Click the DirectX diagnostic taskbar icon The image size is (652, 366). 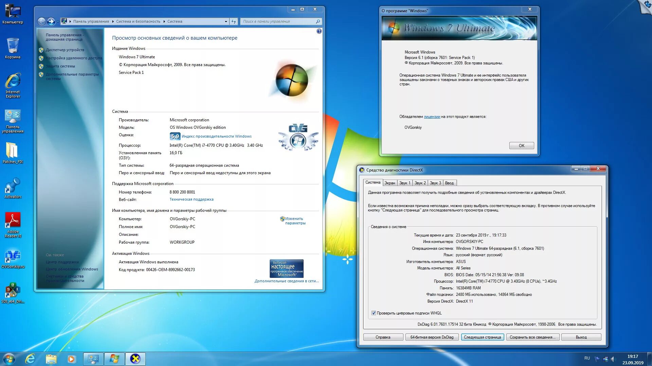click(135, 359)
